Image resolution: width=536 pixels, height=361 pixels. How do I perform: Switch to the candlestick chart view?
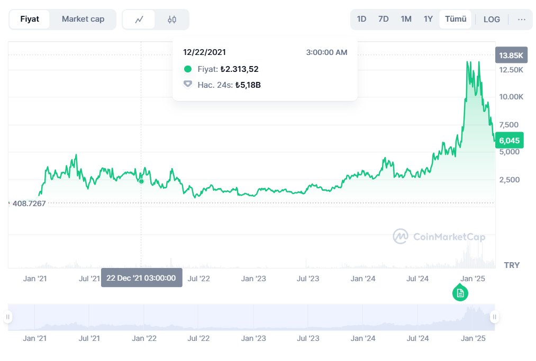[x=172, y=20]
